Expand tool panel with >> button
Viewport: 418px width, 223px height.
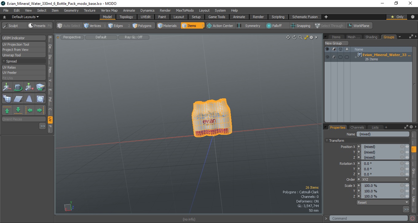click(x=42, y=126)
